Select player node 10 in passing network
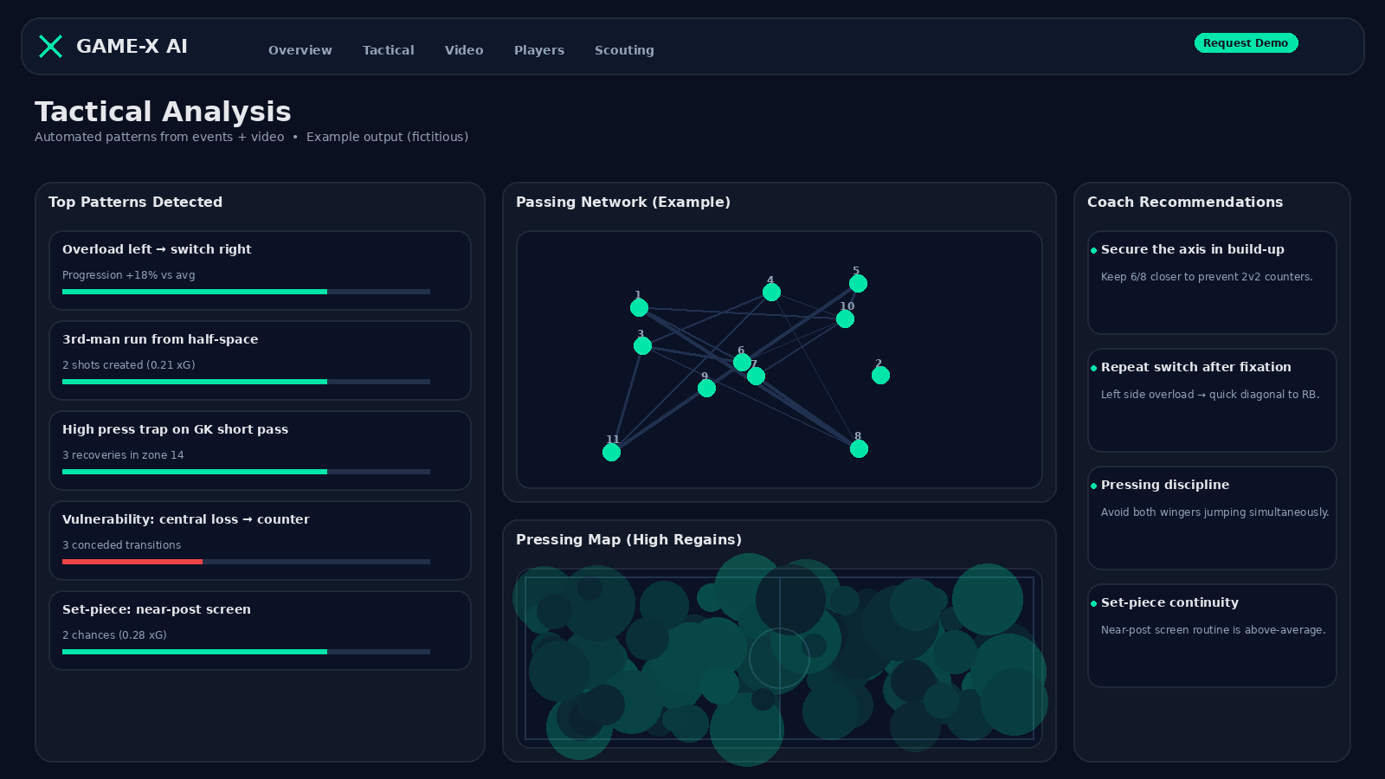The image size is (1385, 779). 845,319
